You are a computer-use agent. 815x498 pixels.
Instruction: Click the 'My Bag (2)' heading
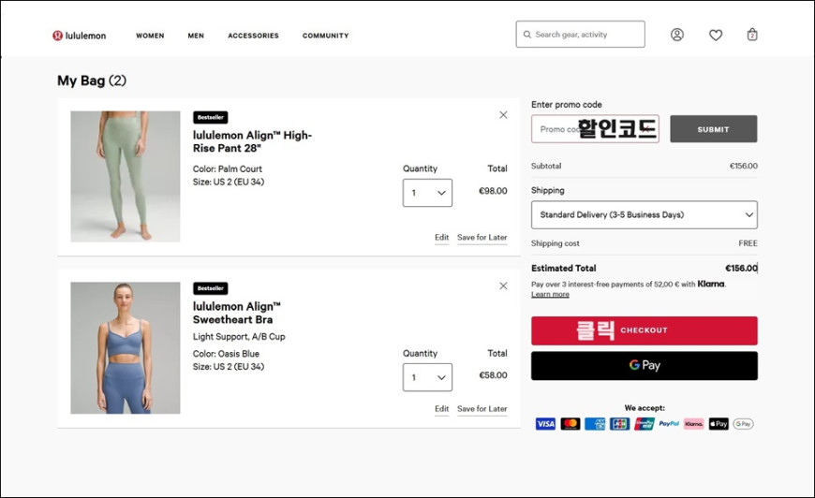point(92,81)
